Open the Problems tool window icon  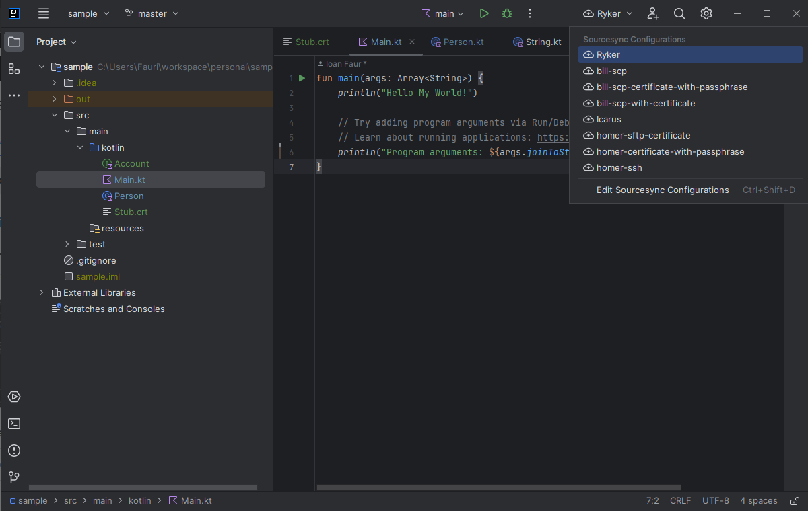point(14,450)
